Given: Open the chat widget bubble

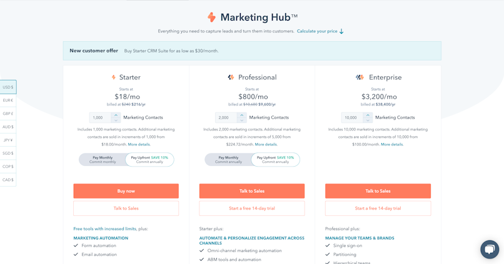Looking at the screenshot, I should click(490, 249).
